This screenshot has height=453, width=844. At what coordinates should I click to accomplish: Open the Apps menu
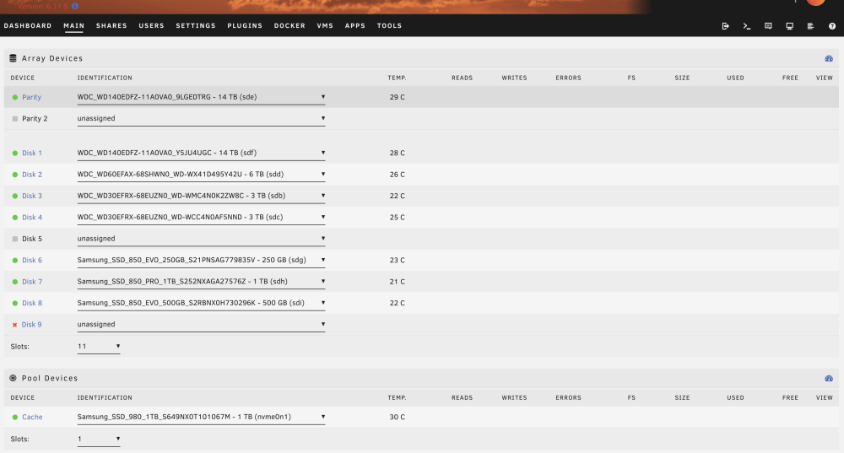[x=355, y=26]
